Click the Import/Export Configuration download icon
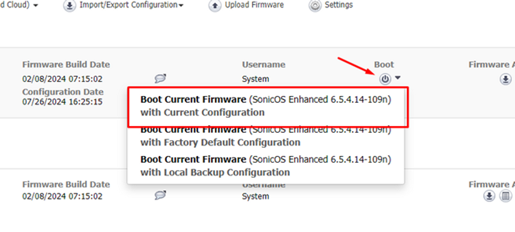This screenshot has width=515, height=232. point(69,6)
